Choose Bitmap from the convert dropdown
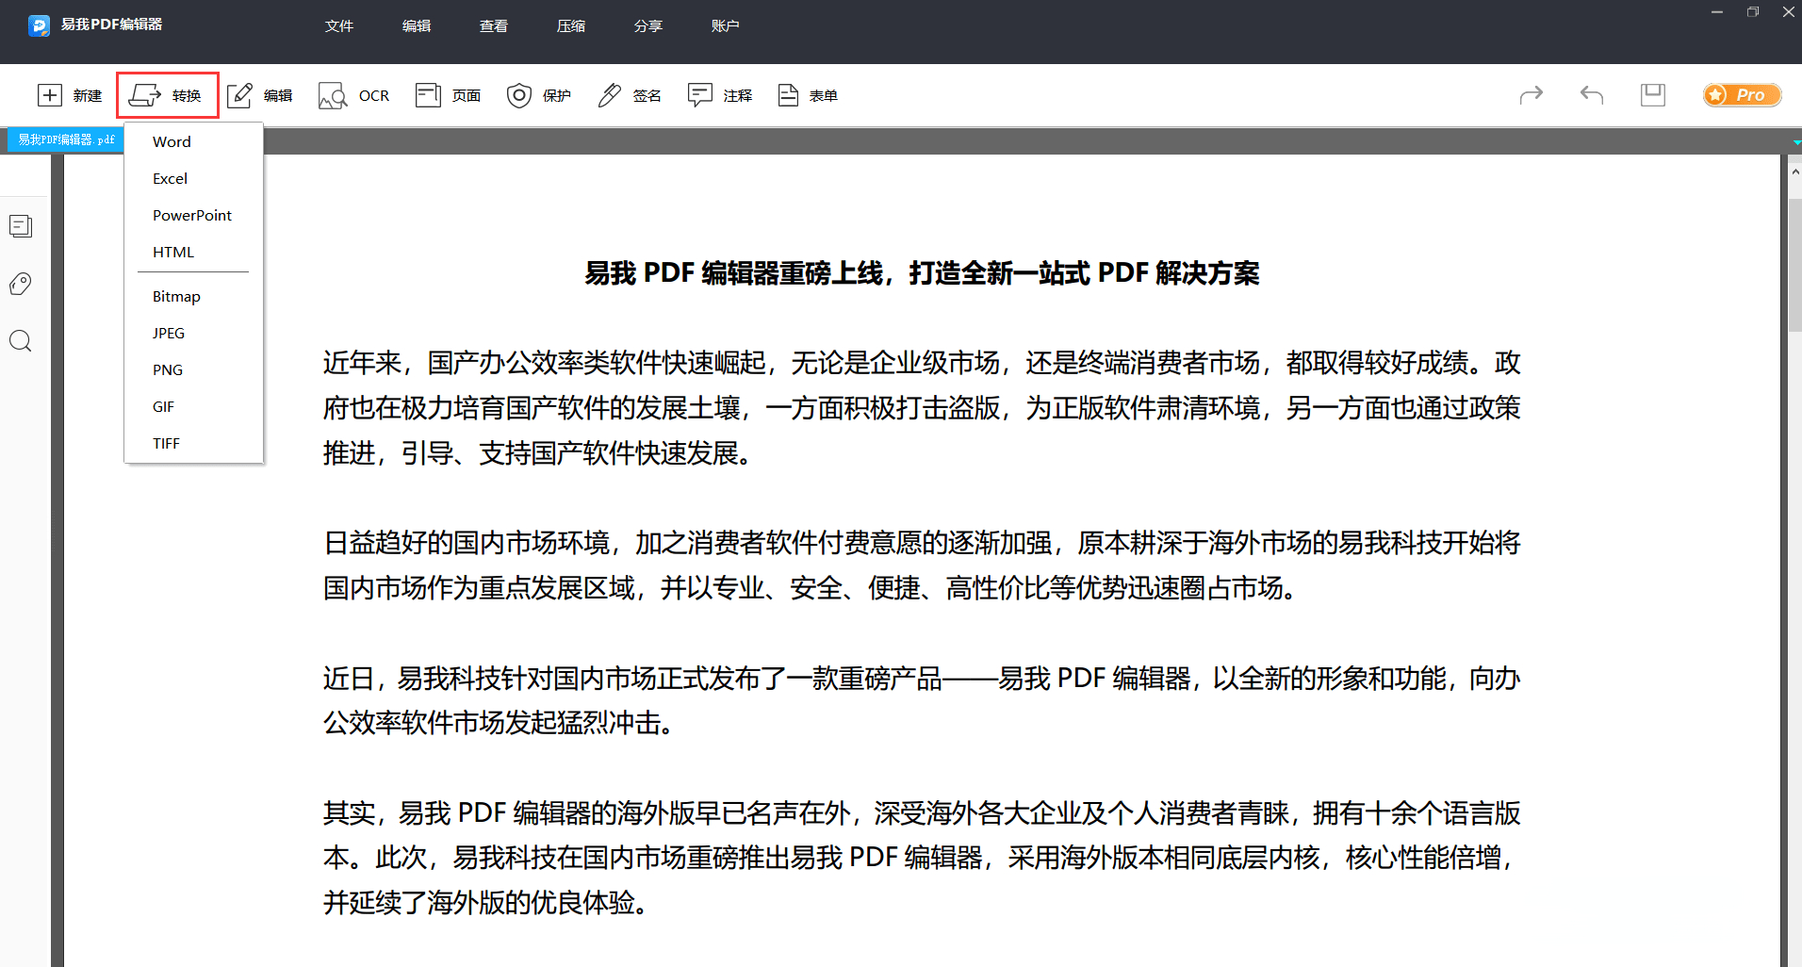Viewport: 1802px width, 967px height. coord(193,296)
